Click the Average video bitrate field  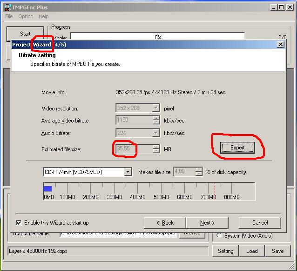[x=134, y=120]
